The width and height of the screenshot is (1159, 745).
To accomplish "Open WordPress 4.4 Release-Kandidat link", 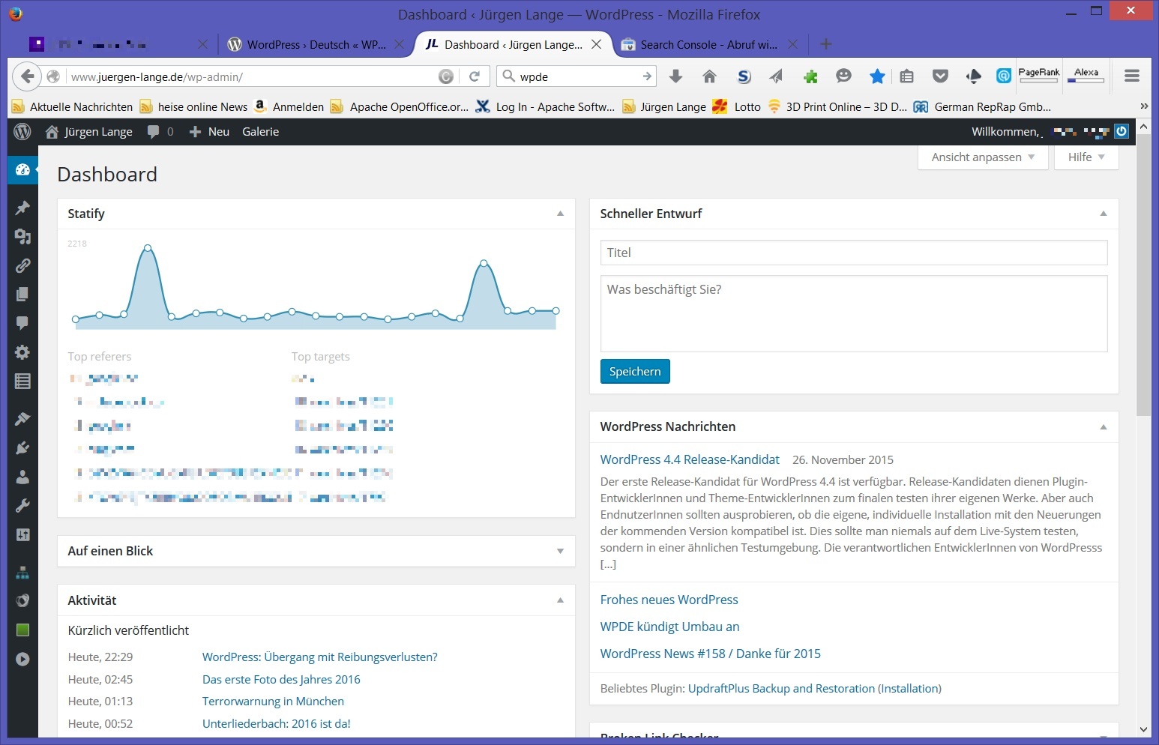I will (690, 459).
